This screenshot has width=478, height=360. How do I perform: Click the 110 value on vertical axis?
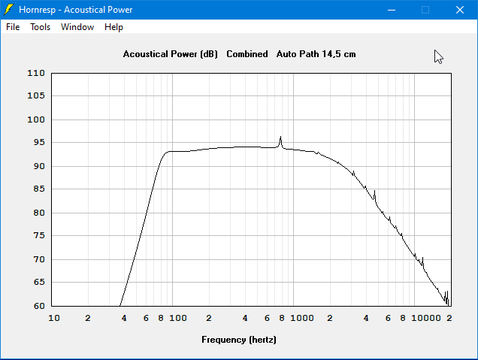36,73
